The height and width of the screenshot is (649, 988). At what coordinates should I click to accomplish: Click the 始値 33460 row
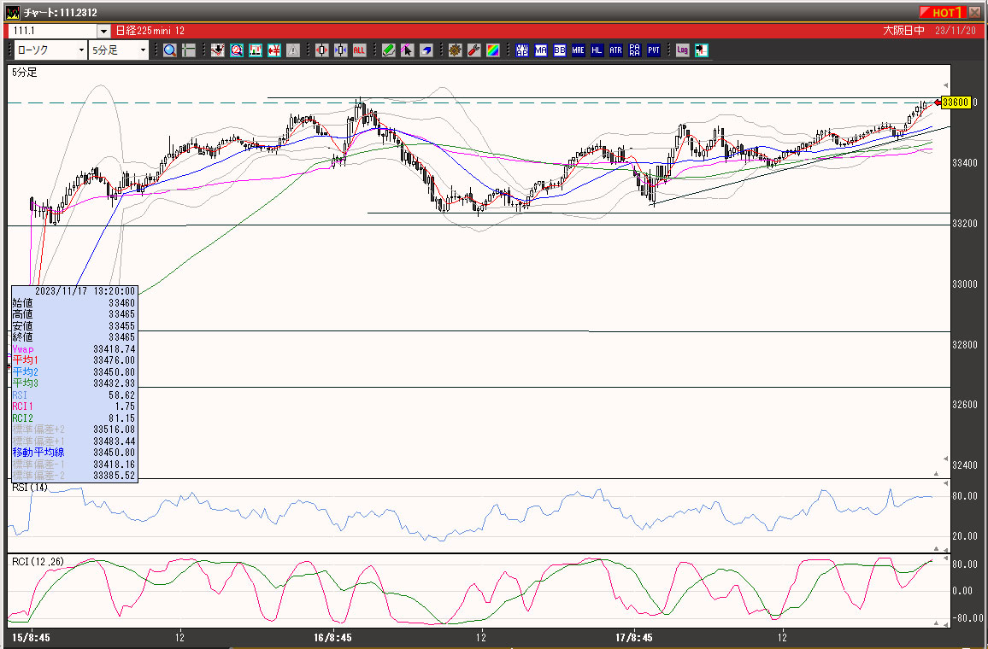click(x=74, y=303)
